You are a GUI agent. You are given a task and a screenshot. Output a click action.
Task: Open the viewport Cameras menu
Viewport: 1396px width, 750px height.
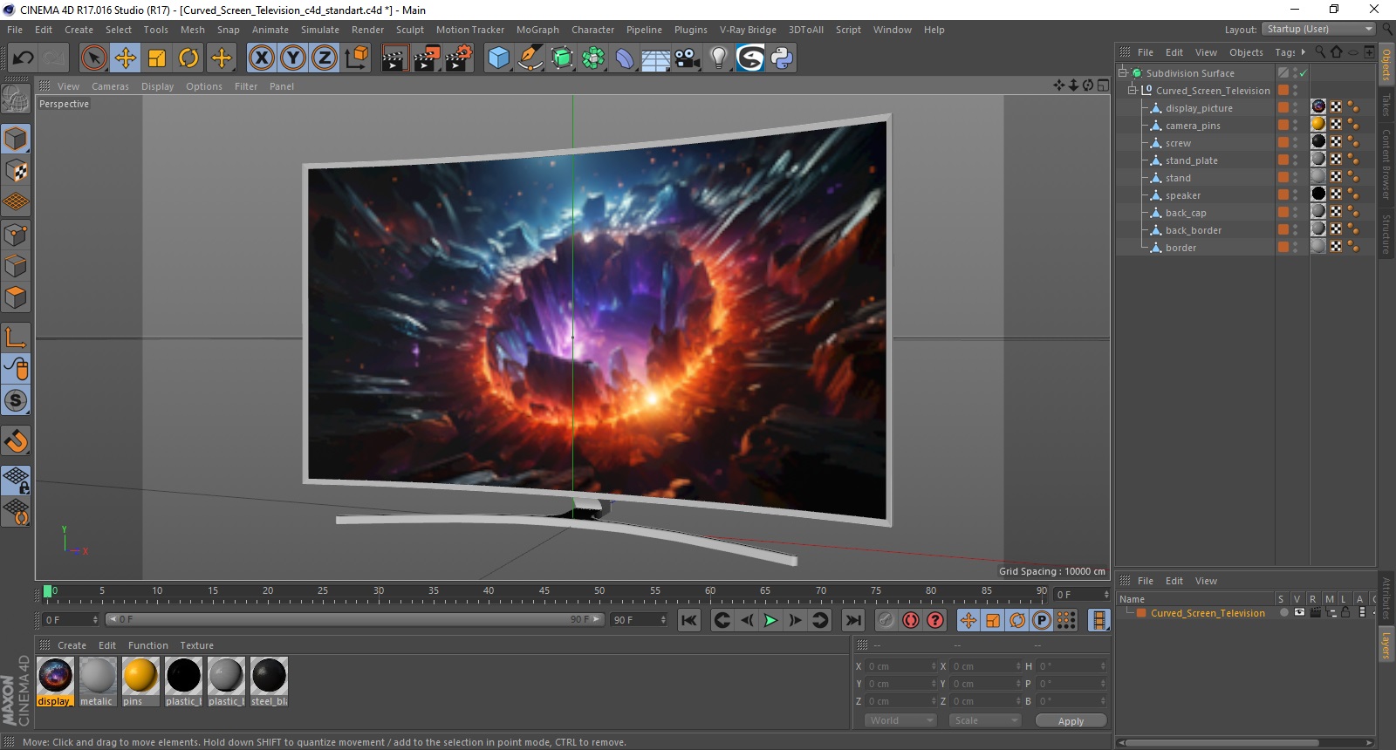tap(110, 86)
